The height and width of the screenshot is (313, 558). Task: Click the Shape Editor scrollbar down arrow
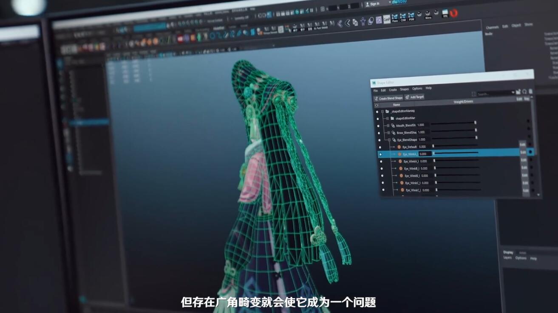coord(539,195)
